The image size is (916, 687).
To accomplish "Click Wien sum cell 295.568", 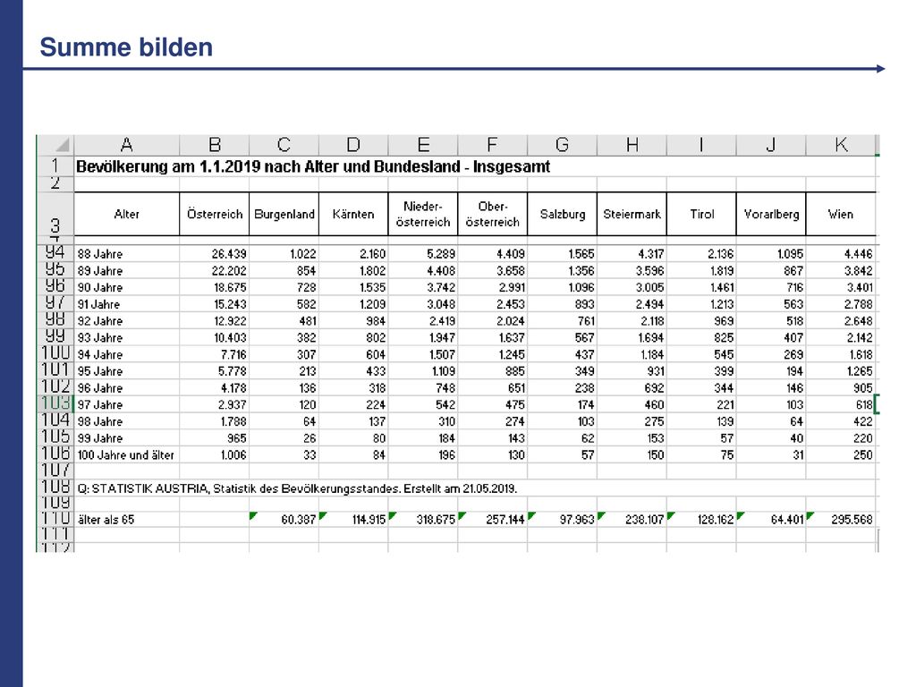I will (841, 519).
